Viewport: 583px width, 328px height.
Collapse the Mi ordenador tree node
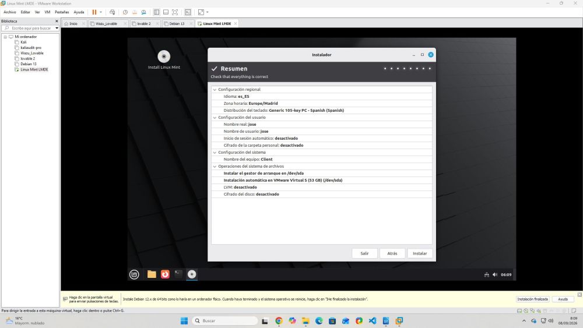tap(5, 37)
